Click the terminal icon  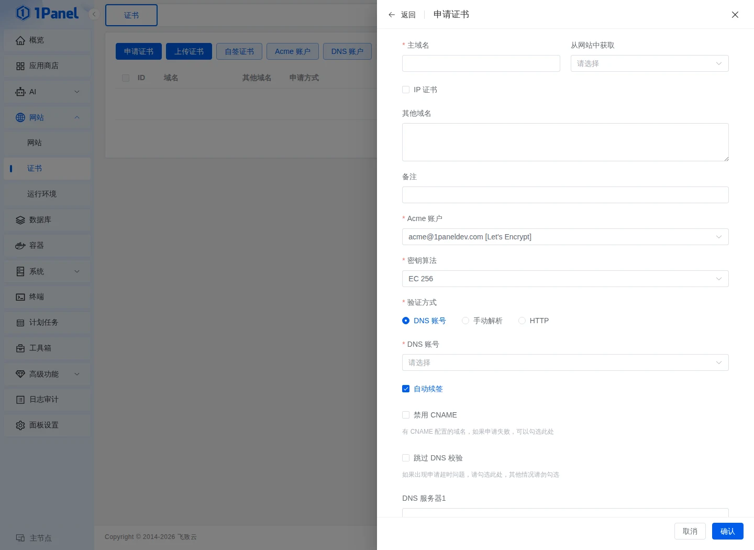point(20,297)
